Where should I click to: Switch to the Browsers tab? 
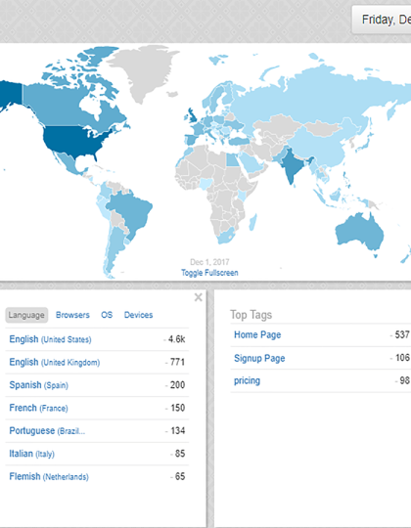pos(72,315)
